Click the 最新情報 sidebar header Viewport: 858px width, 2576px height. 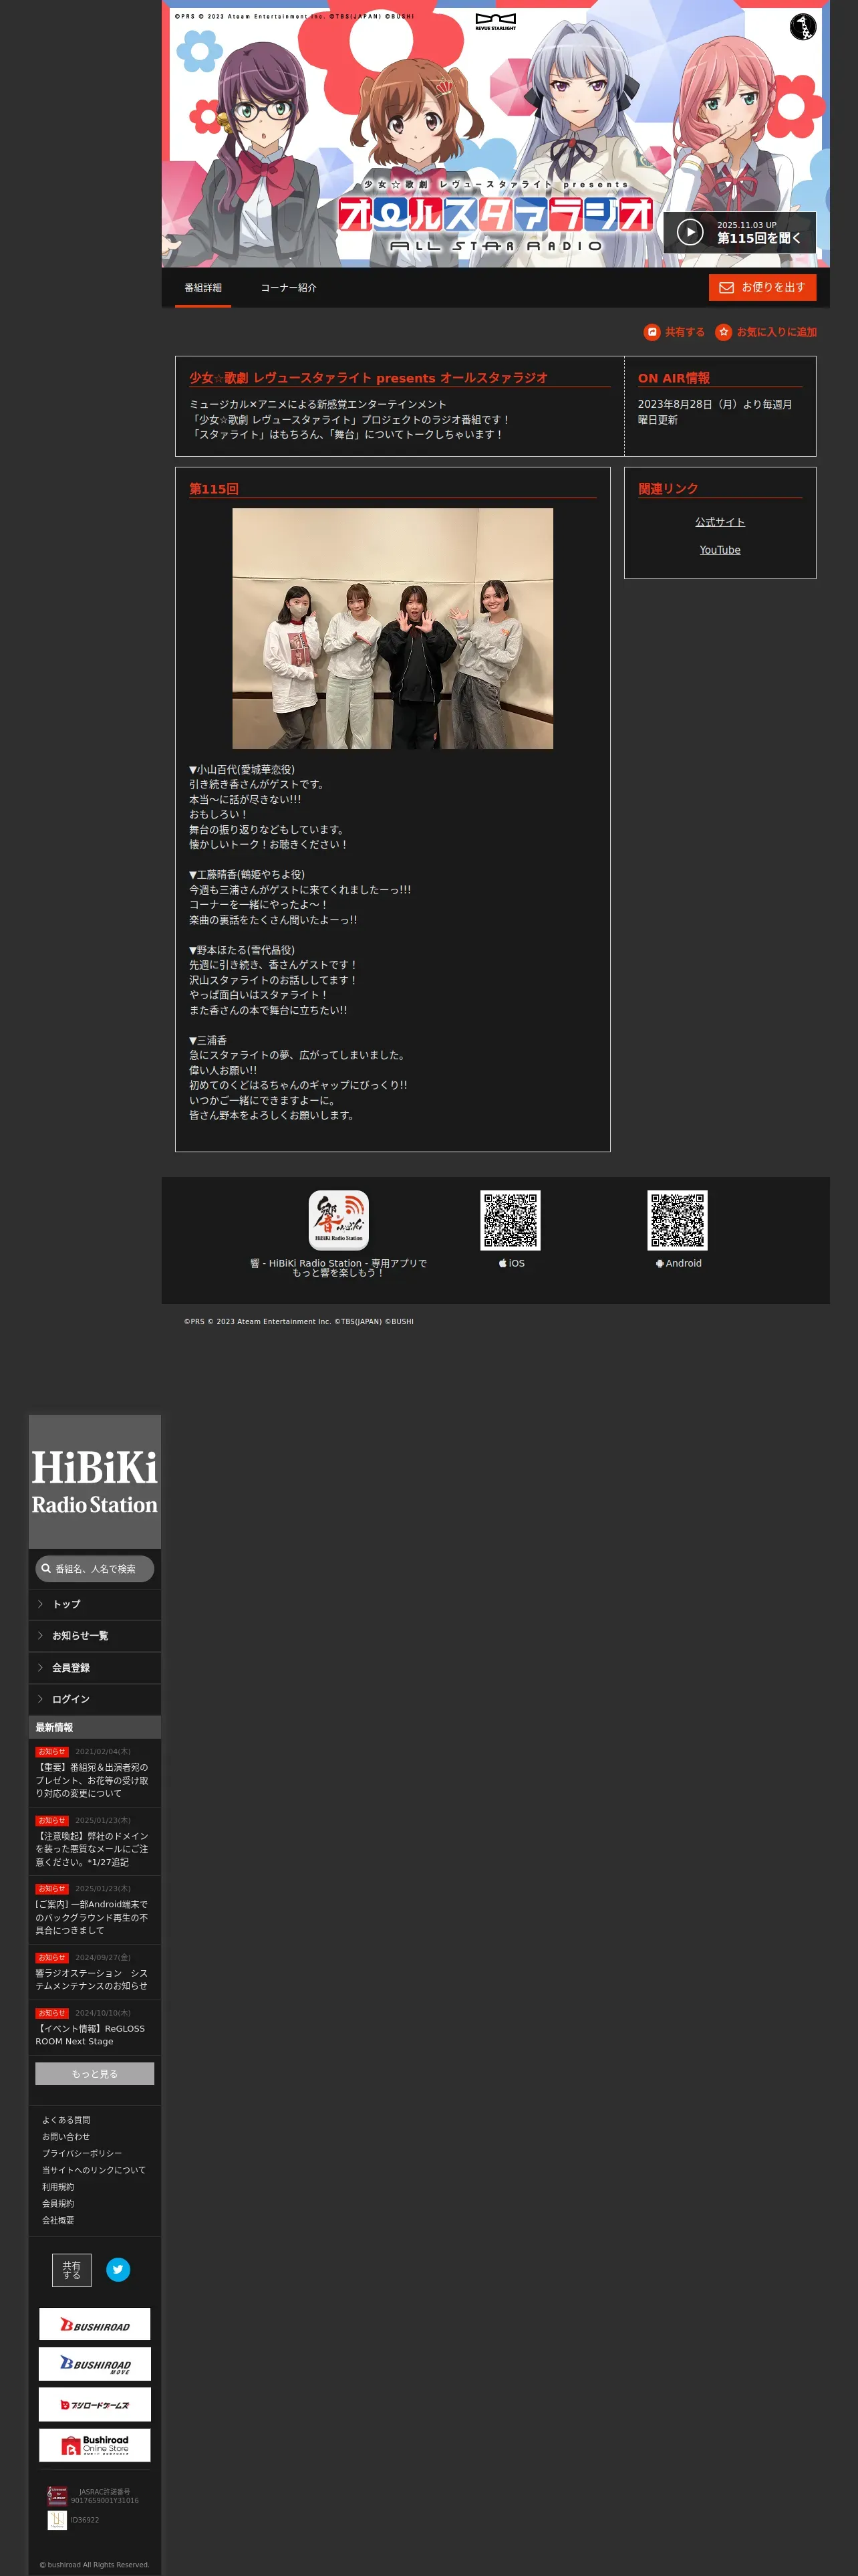[95, 1728]
